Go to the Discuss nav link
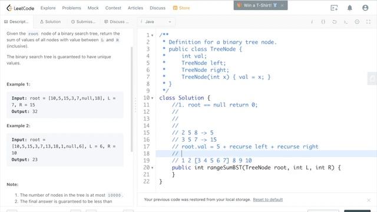The width and height of the screenshot is (377, 212). point(157,8)
